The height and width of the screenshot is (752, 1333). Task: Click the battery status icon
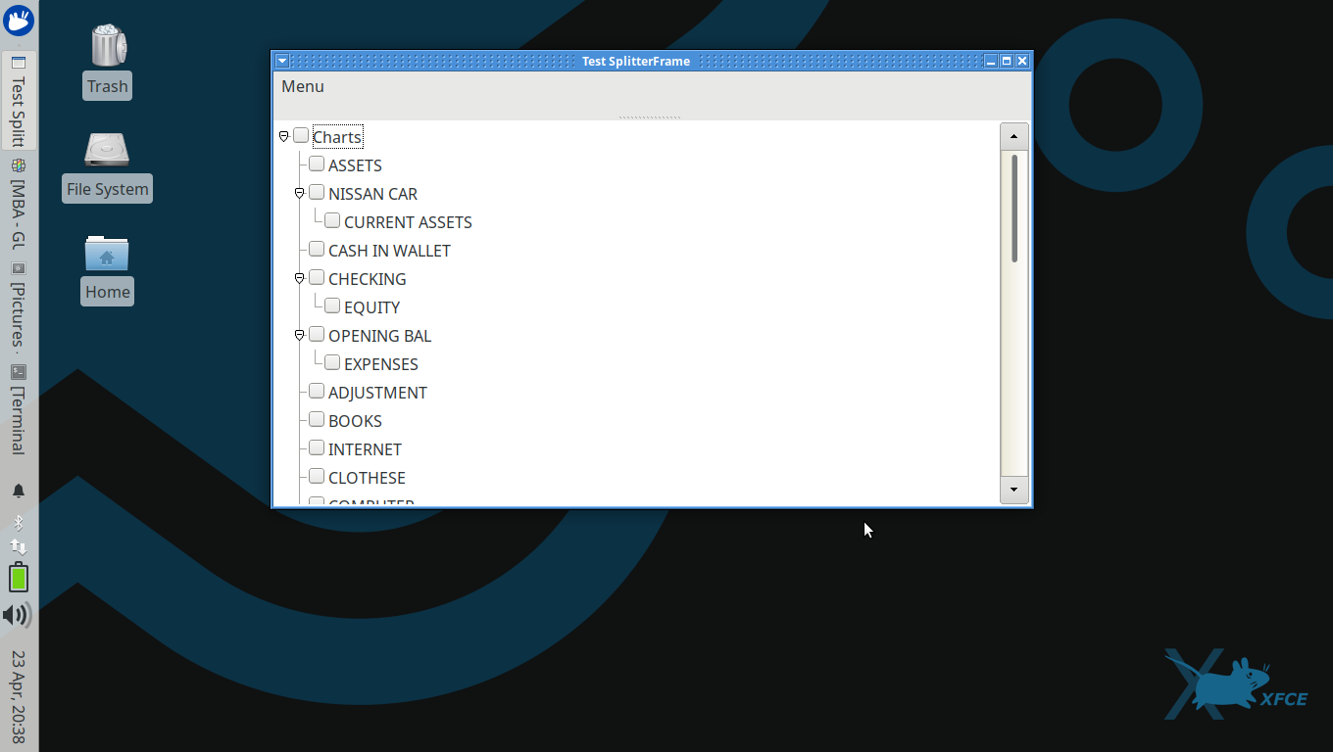[x=19, y=578]
